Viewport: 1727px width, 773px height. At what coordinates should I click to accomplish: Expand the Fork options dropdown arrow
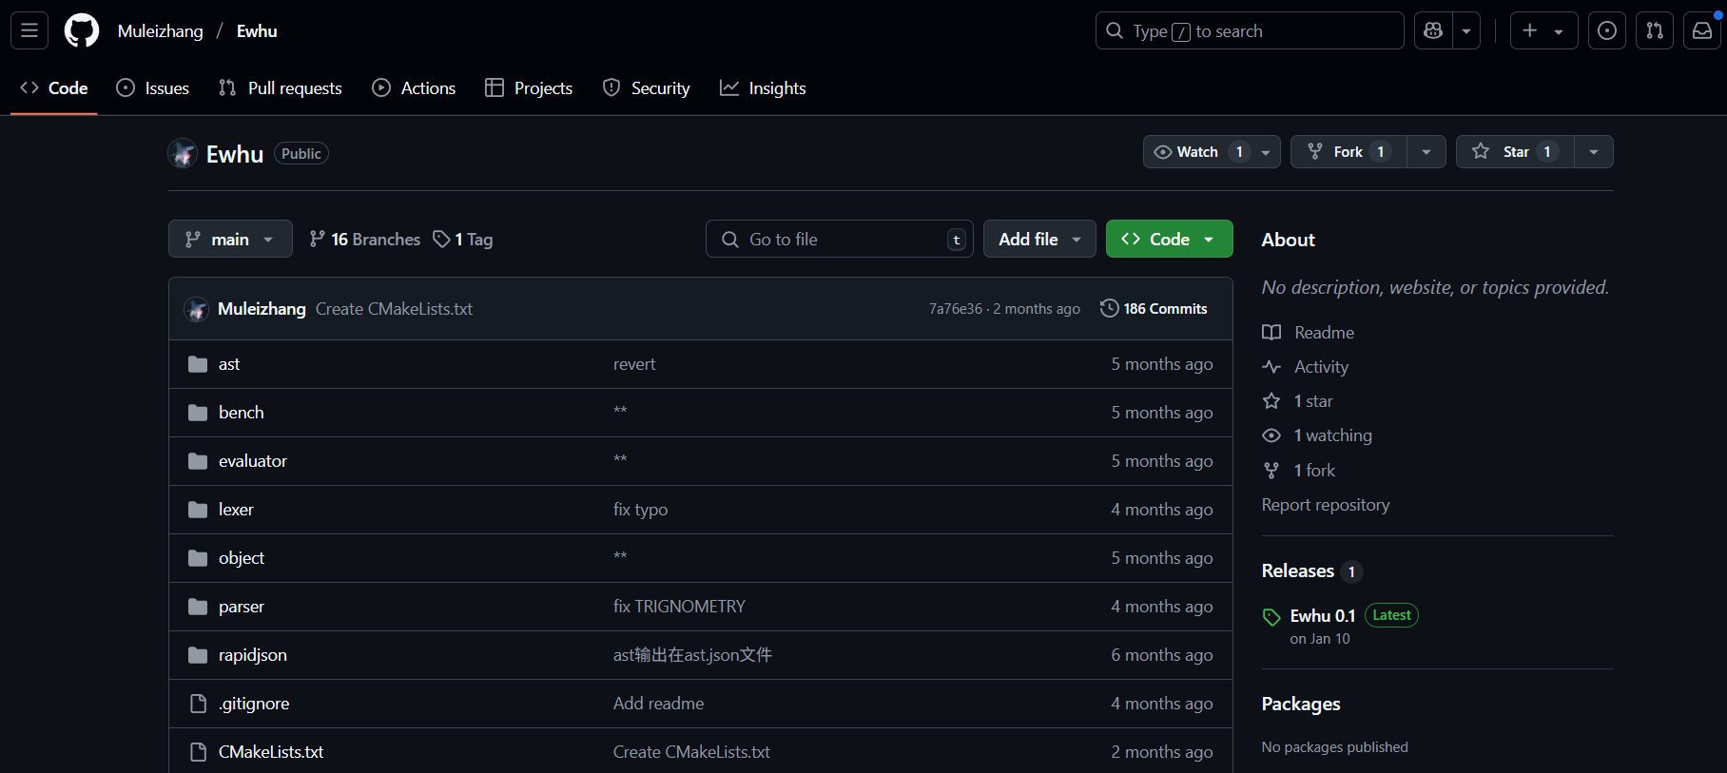click(1426, 152)
